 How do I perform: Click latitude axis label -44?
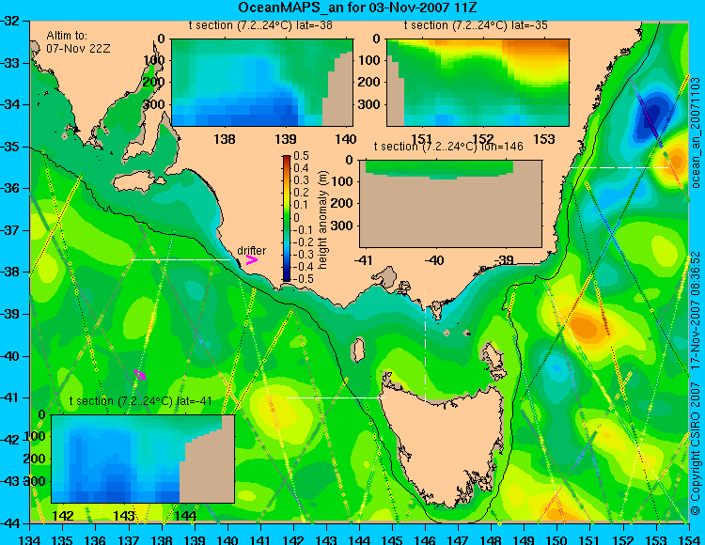coord(9,523)
